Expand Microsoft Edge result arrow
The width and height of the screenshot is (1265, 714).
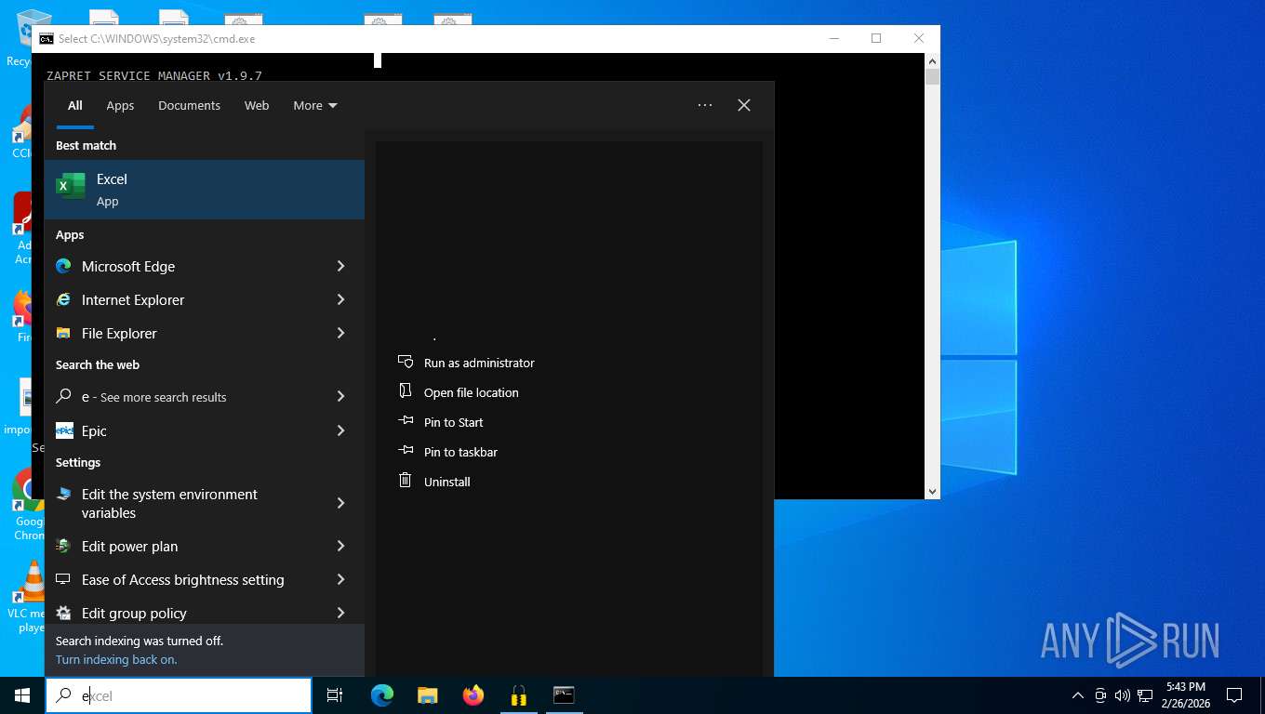point(340,266)
